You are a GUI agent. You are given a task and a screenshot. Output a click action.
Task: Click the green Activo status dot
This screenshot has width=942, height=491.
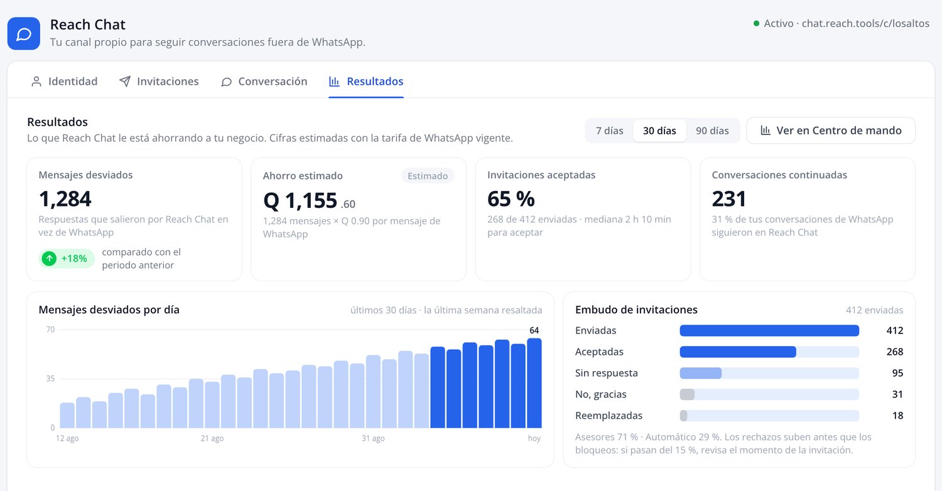tap(756, 23)
